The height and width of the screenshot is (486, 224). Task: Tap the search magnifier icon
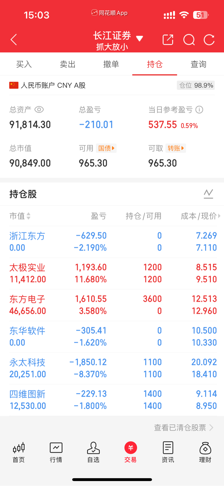[x=189, y=39]
